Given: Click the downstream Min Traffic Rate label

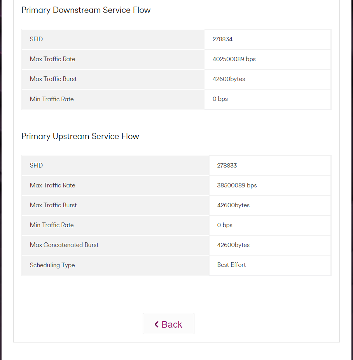Looking at the screenshot, I should (x=52, y=99).
